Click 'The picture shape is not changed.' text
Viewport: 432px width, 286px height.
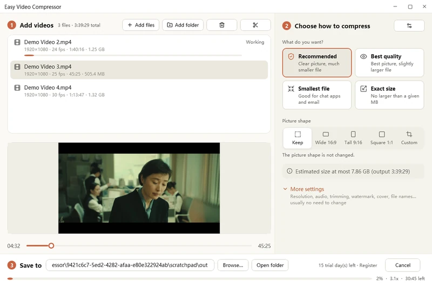(318, 155)
